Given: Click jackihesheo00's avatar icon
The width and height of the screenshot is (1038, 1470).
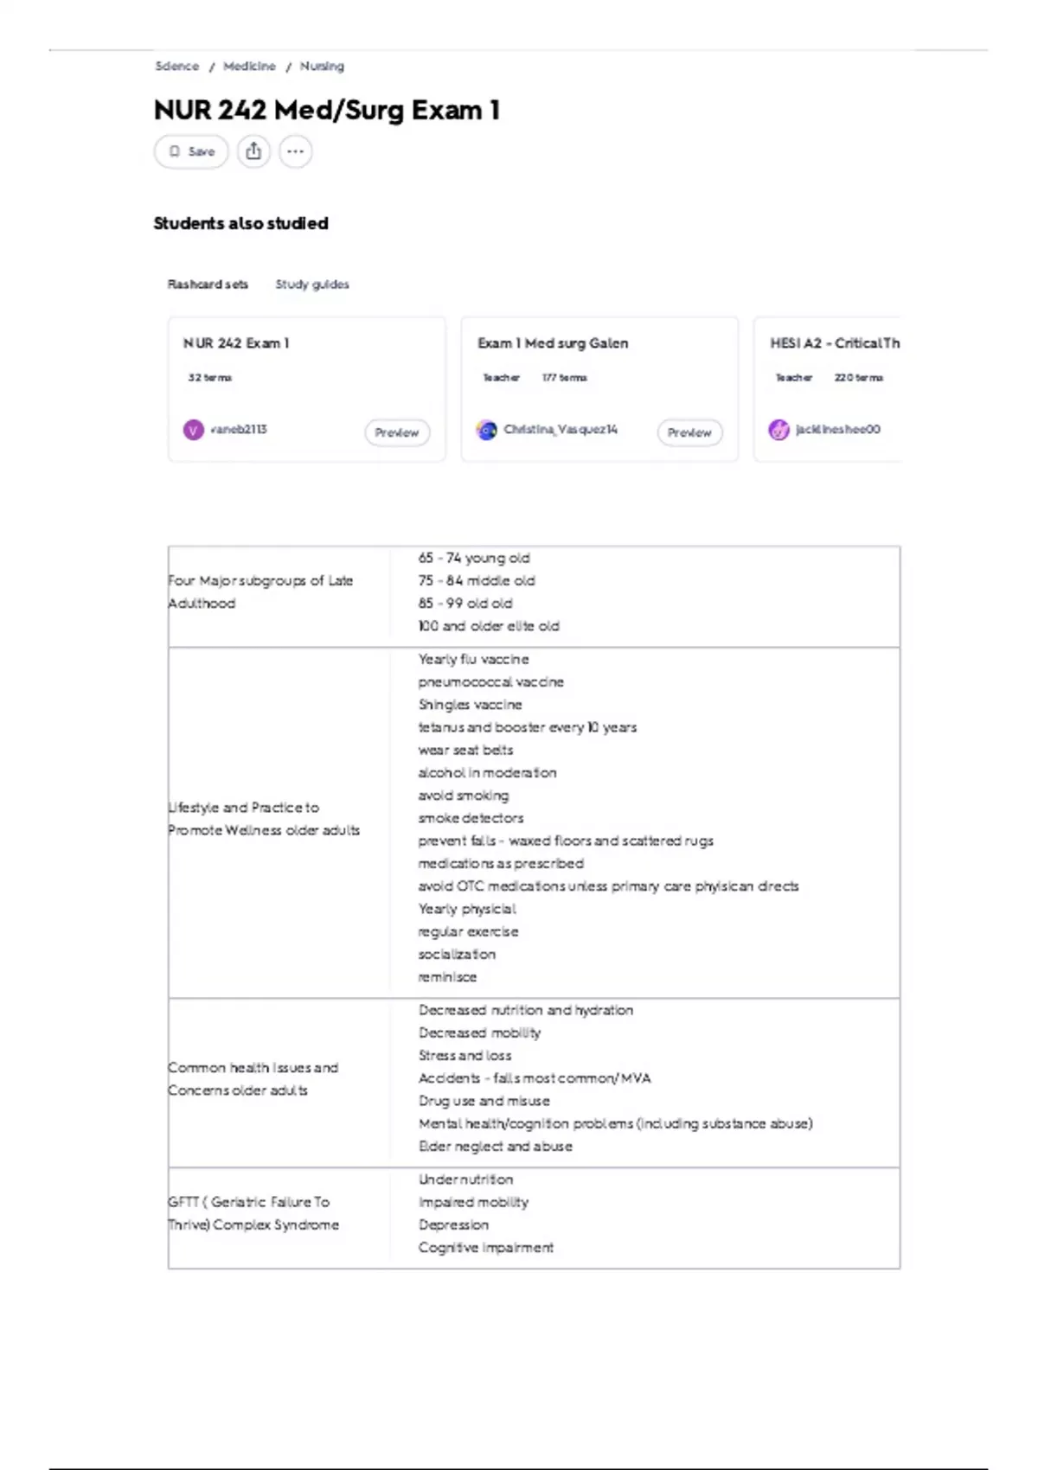Looking at the screenshot, I should (779, 430).
